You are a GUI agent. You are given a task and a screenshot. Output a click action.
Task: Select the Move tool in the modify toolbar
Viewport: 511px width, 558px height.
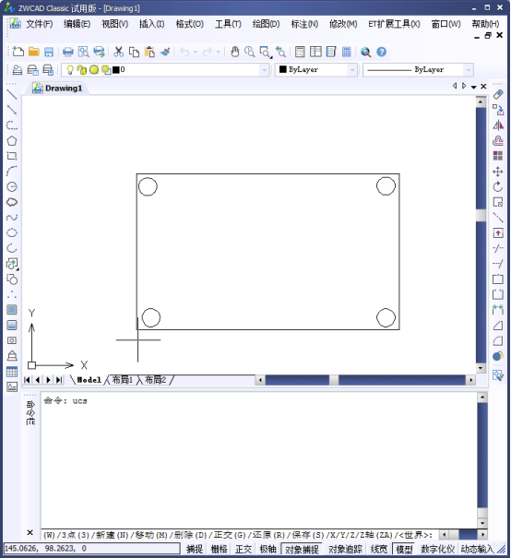[x=498, y=172]
